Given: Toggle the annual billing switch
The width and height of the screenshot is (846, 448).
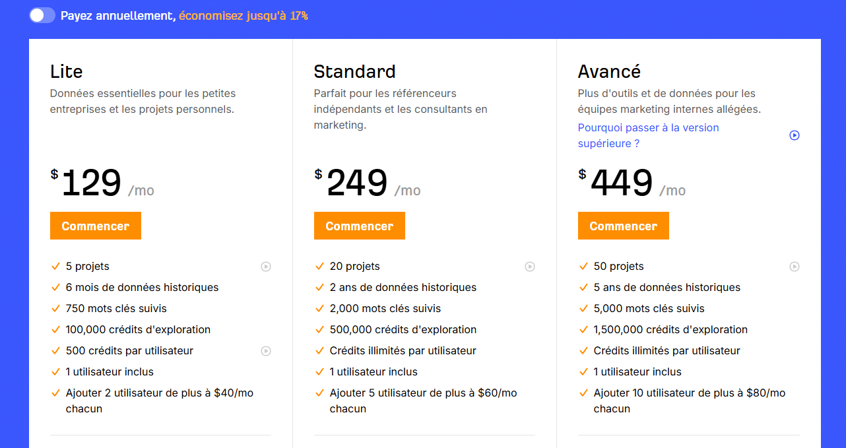Looking at the screenshot, I should click(42, 15).
